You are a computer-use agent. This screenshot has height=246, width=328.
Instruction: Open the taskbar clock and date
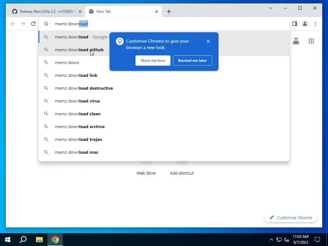(300, 240)
